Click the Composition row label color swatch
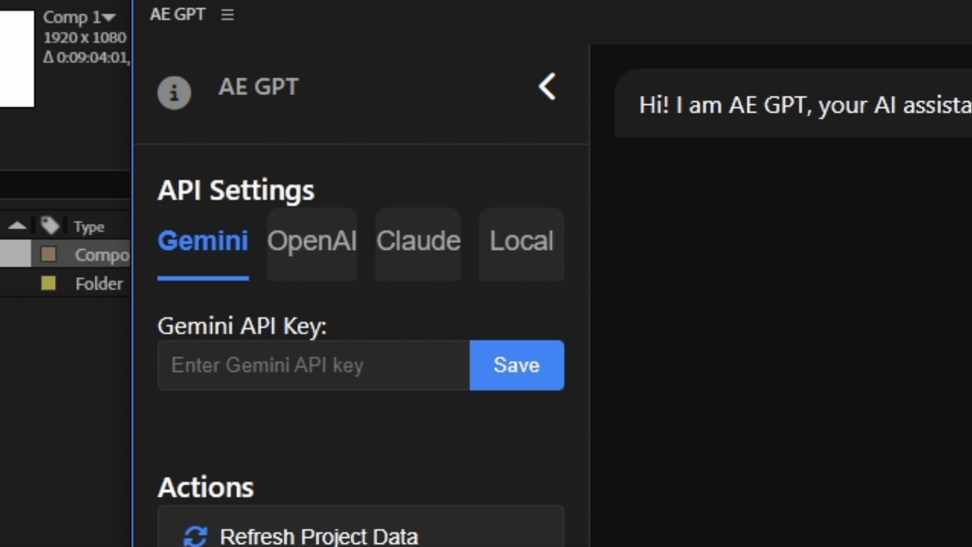The image size is (972, 547). 49,254
